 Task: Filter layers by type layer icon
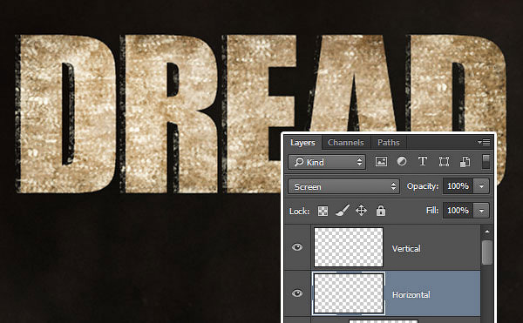click(423, 162)
